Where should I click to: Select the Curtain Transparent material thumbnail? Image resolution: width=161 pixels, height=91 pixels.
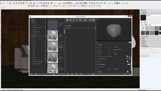[53, 68]
